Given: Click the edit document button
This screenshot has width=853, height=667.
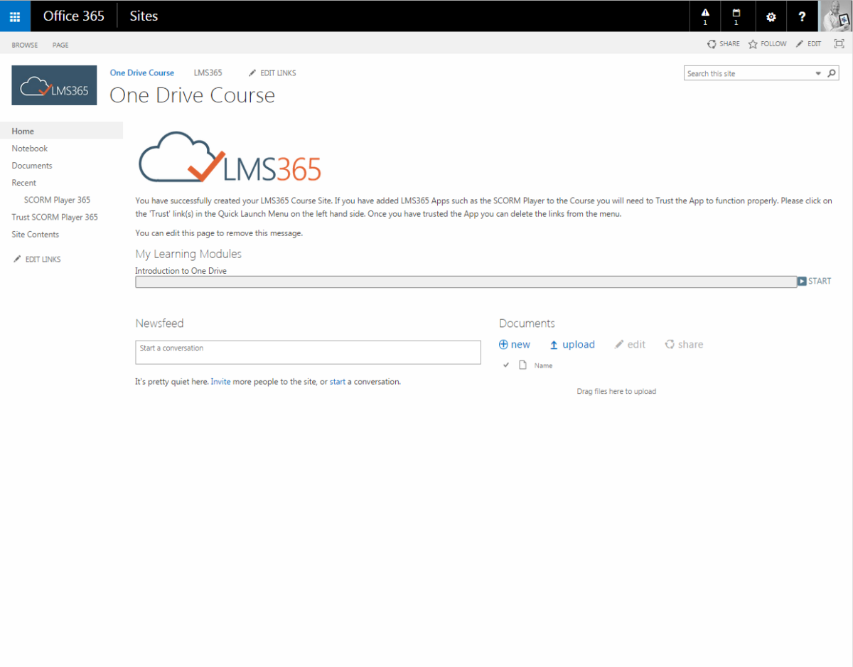Looking at the screenshot, I should click(x=631, y=344).
